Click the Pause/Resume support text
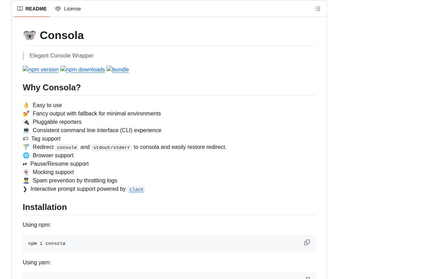This screenshot has height=279, width=447. pyautogui.click(x=59, y=164)
